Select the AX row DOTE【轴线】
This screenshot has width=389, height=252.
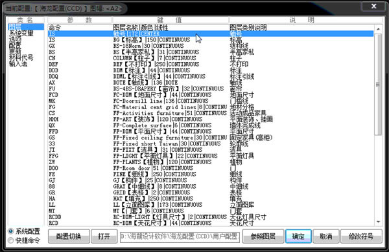211,83
